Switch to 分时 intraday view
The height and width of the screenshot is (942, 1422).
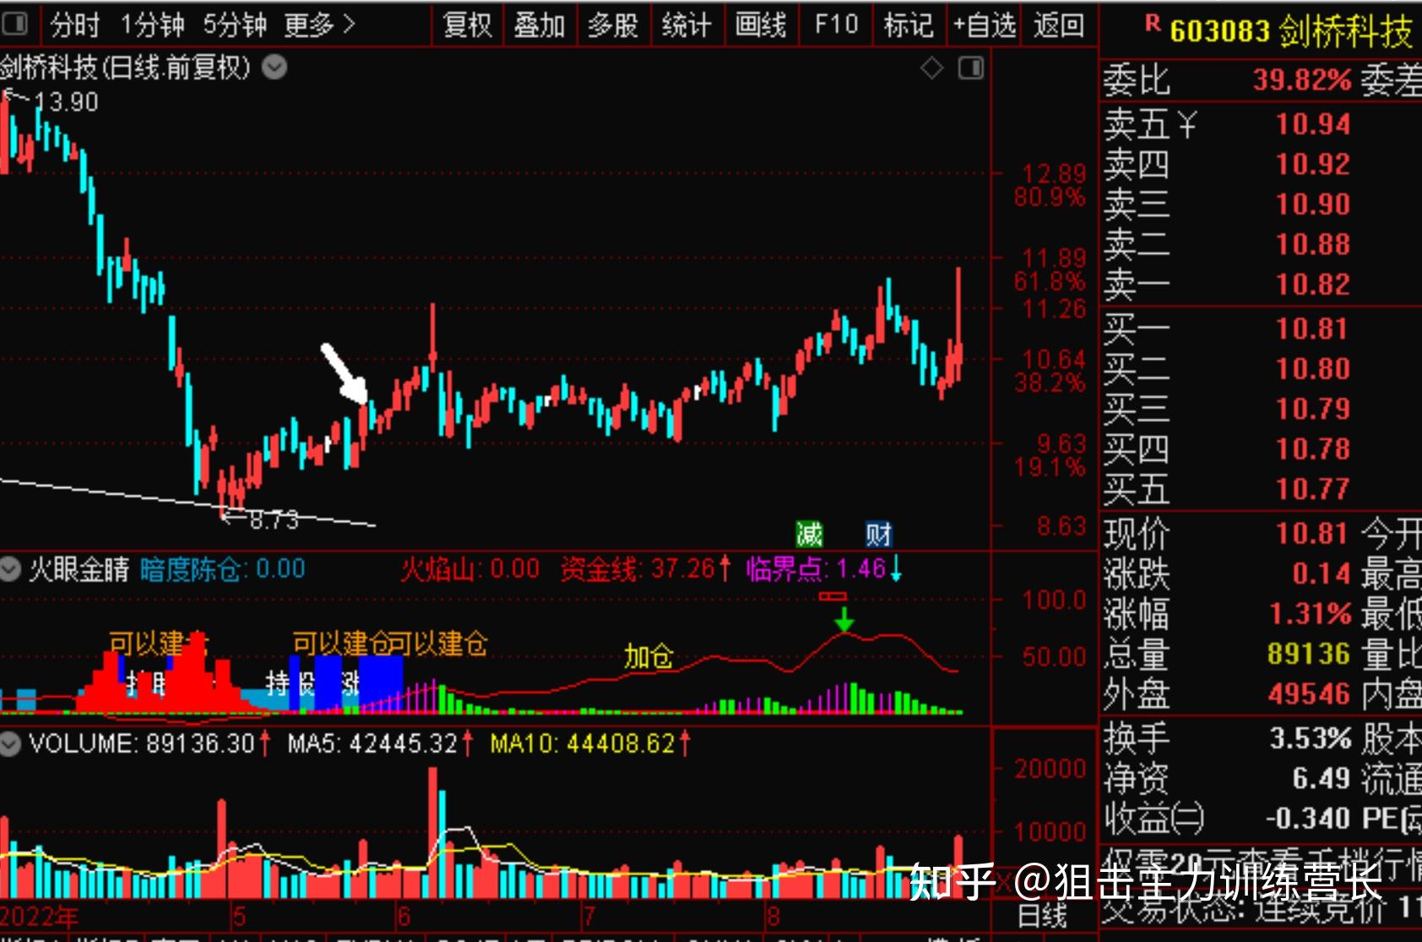point(74,25)
